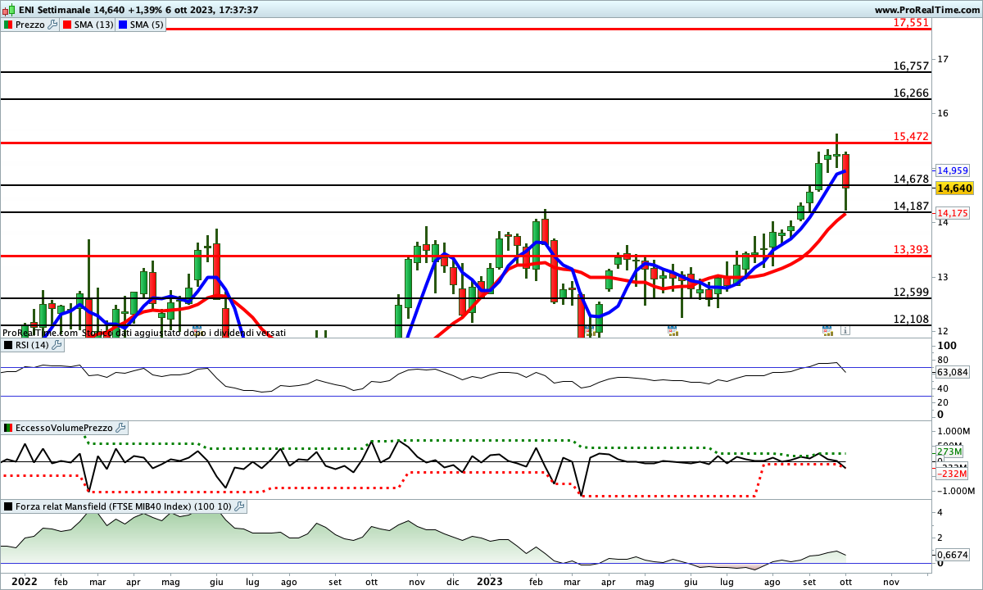Viewport: 983px width, 590px height.
Task: Click the info icon on the price chart
Action: coord(845,330)
